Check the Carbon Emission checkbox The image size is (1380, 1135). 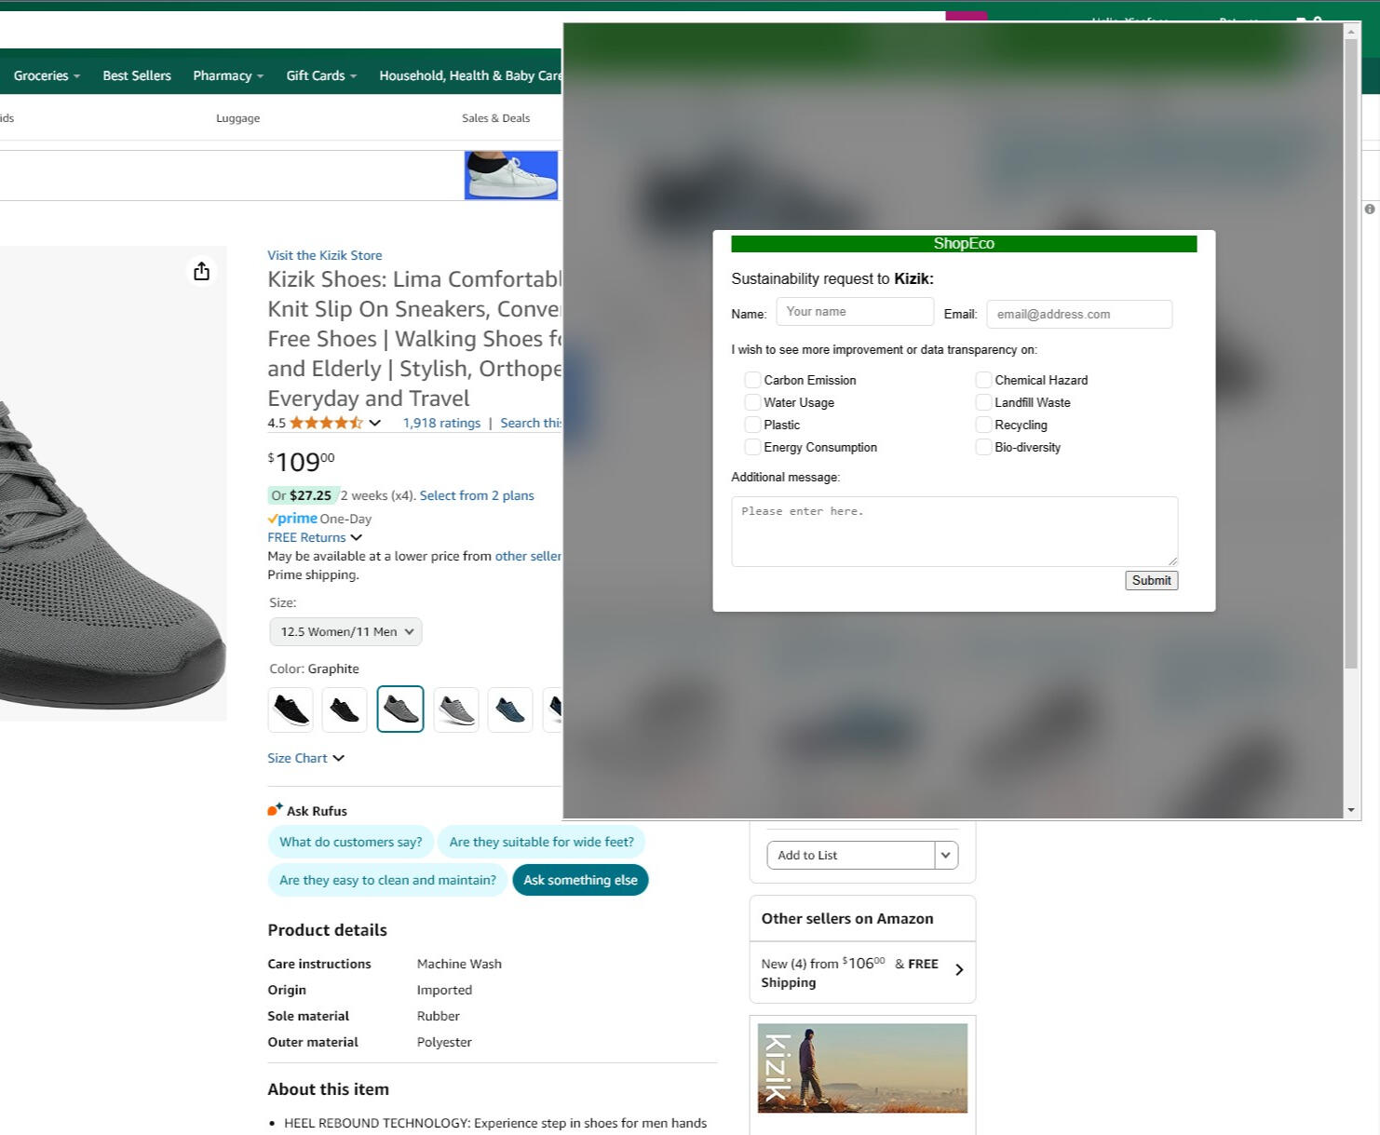752,380
